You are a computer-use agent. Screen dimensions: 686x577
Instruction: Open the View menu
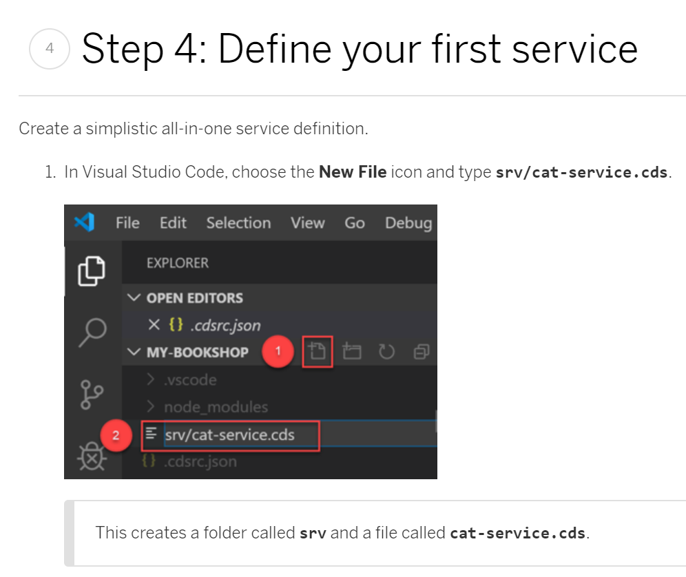point(307,222)
